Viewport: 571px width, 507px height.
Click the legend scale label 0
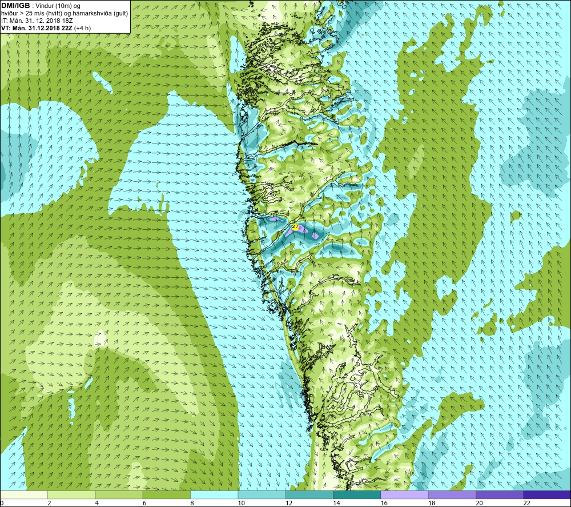tap(2, 503)
